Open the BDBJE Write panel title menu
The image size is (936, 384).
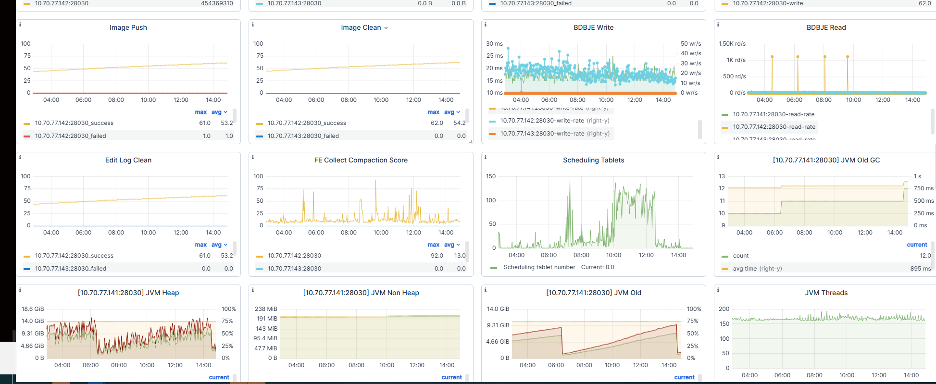coord(594,27)
